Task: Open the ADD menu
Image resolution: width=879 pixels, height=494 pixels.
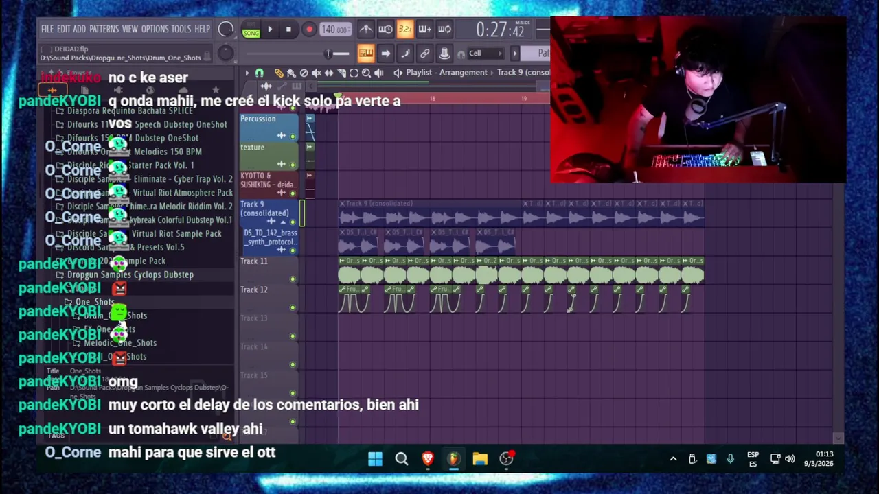Action: (79, 29)
